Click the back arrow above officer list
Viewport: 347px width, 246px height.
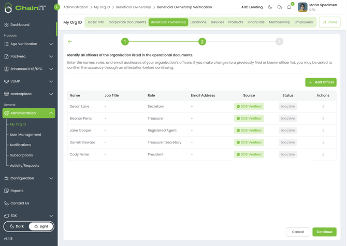70,41
